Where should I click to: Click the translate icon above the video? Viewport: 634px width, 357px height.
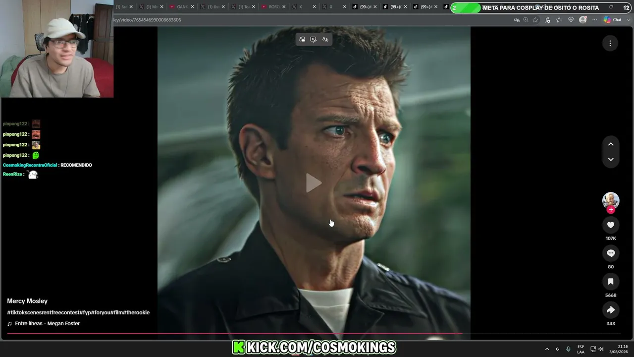[x=325, y=39]
